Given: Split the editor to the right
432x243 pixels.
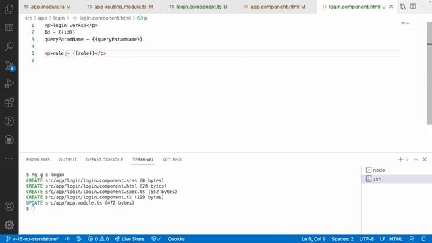Looking at the screenshot, I should click(x=413, y=7).
